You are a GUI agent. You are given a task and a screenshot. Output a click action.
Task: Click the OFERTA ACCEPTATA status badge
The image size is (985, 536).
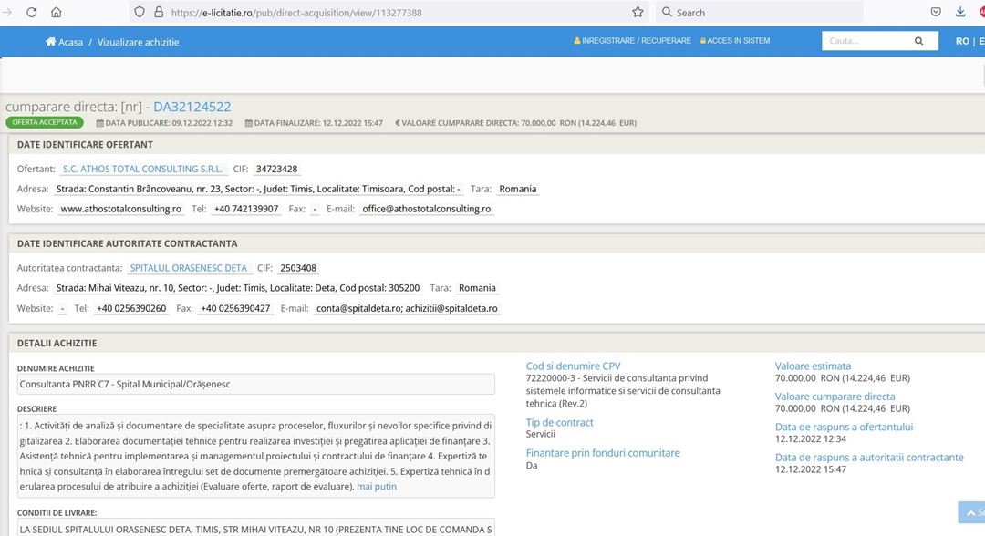tap(45, 122)
